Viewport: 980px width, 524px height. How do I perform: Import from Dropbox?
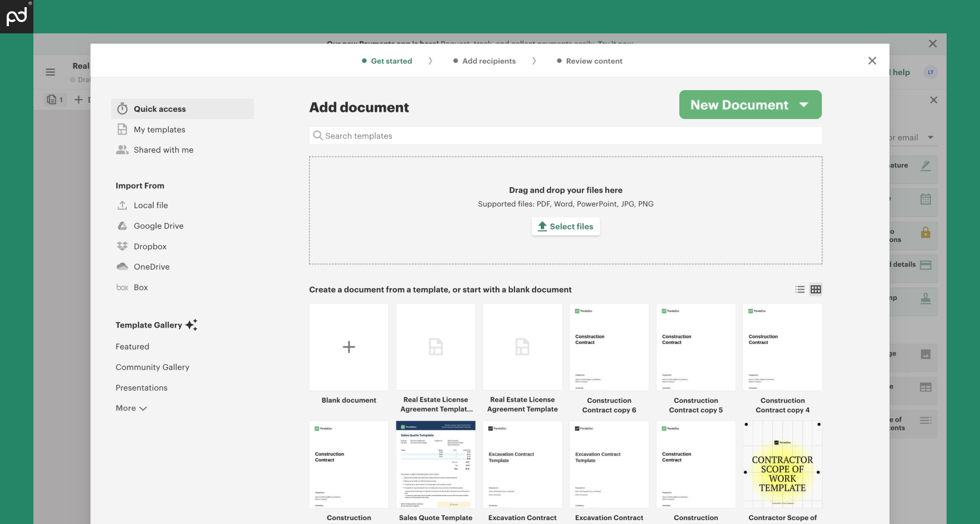[x=150, y=246]
